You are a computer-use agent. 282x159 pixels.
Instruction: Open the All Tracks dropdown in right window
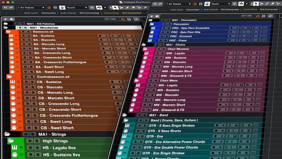pos(178,4)
